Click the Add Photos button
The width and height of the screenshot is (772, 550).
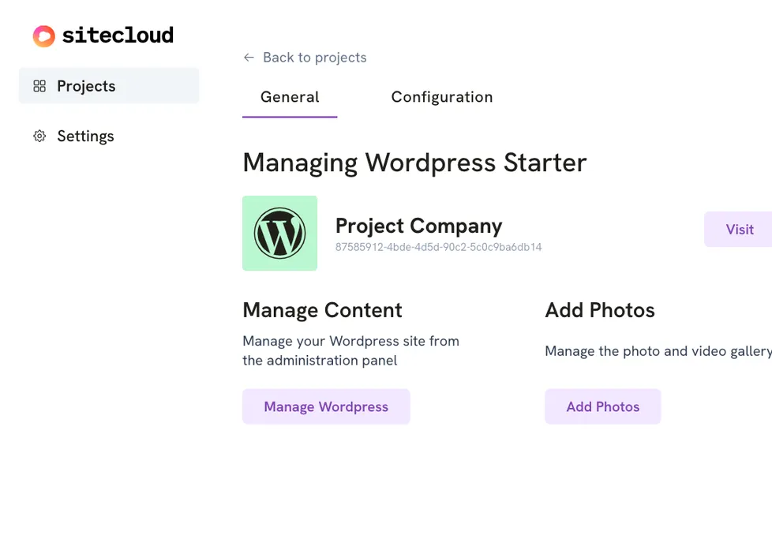tap(602, 406)
